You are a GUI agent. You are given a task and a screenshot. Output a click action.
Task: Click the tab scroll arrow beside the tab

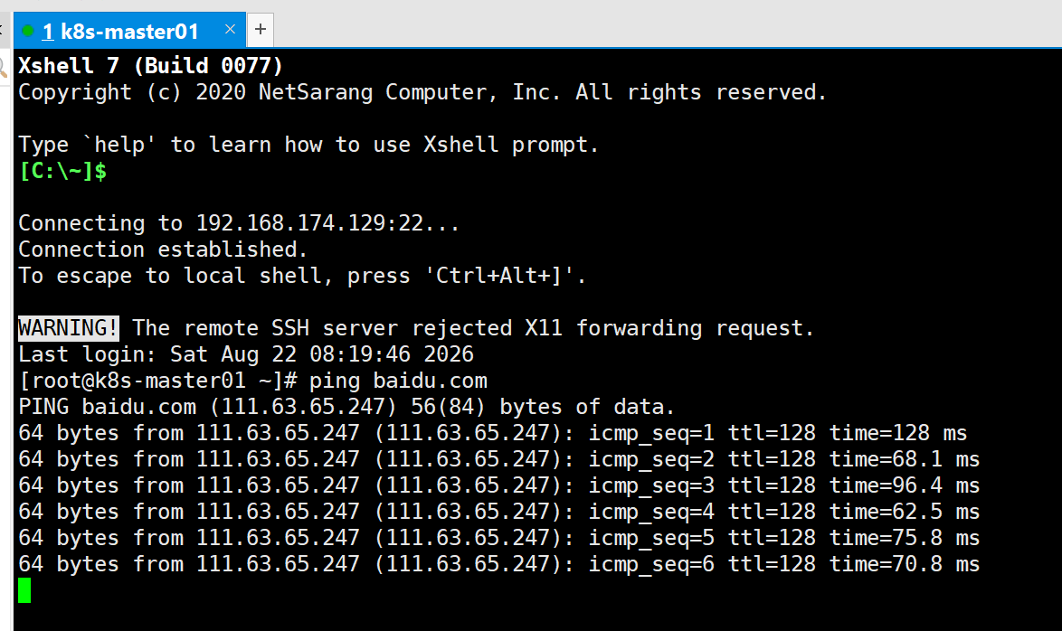tap(2, 30)
